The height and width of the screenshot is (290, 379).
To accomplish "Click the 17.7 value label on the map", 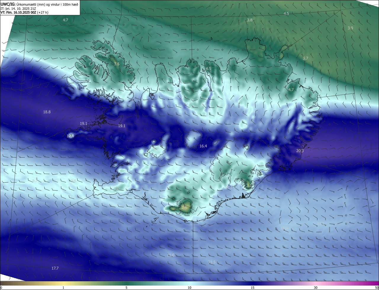I will pos(55,268).
